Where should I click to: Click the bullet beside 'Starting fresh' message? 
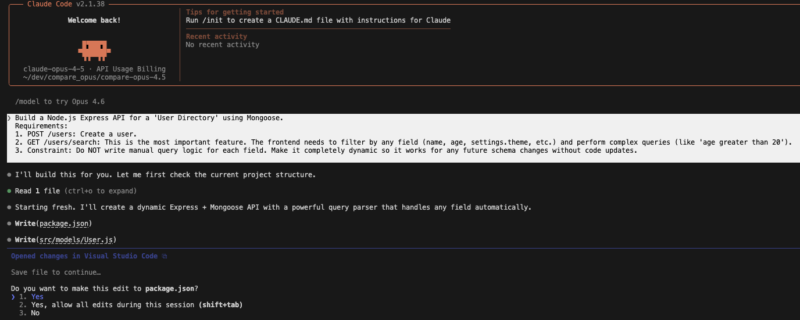[x=9, y=207]
